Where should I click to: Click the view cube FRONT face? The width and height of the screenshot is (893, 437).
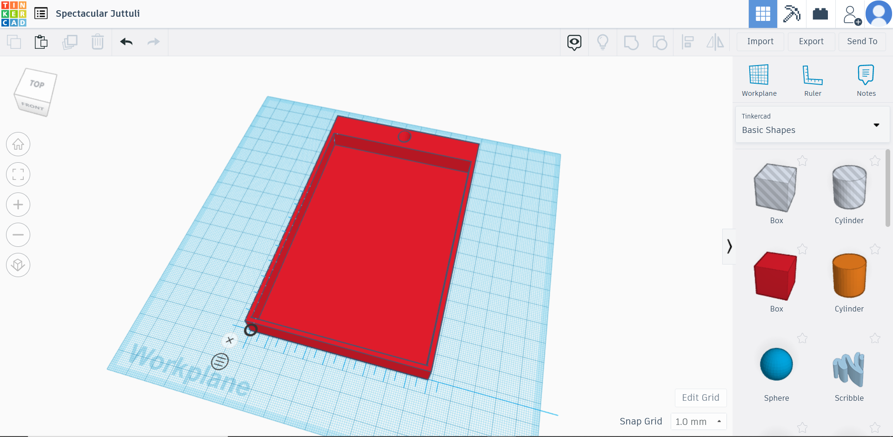33,106
